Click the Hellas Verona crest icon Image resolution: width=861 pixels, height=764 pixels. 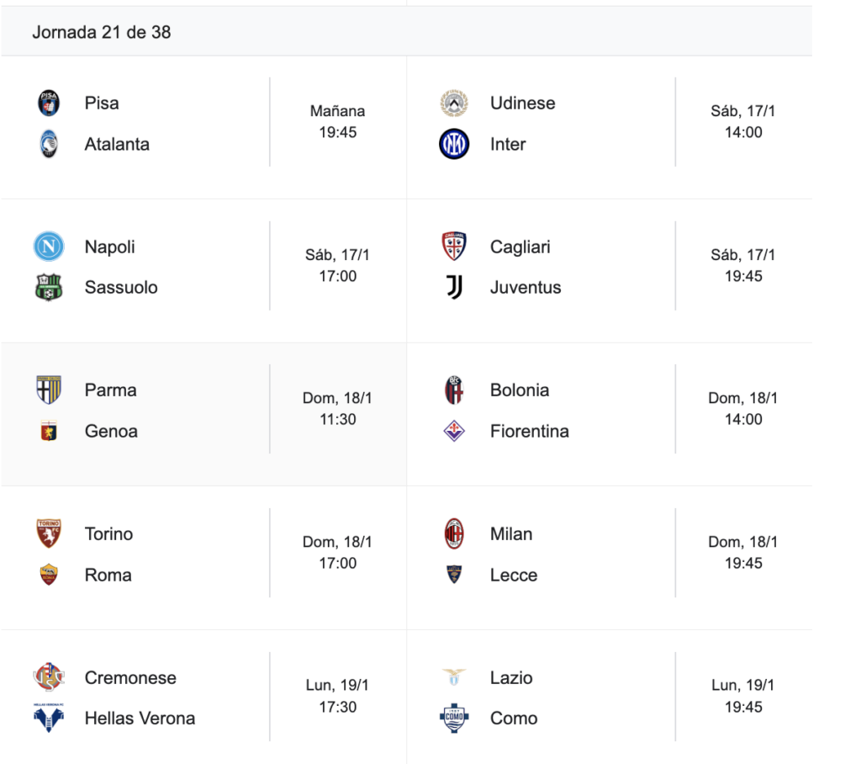49,718
